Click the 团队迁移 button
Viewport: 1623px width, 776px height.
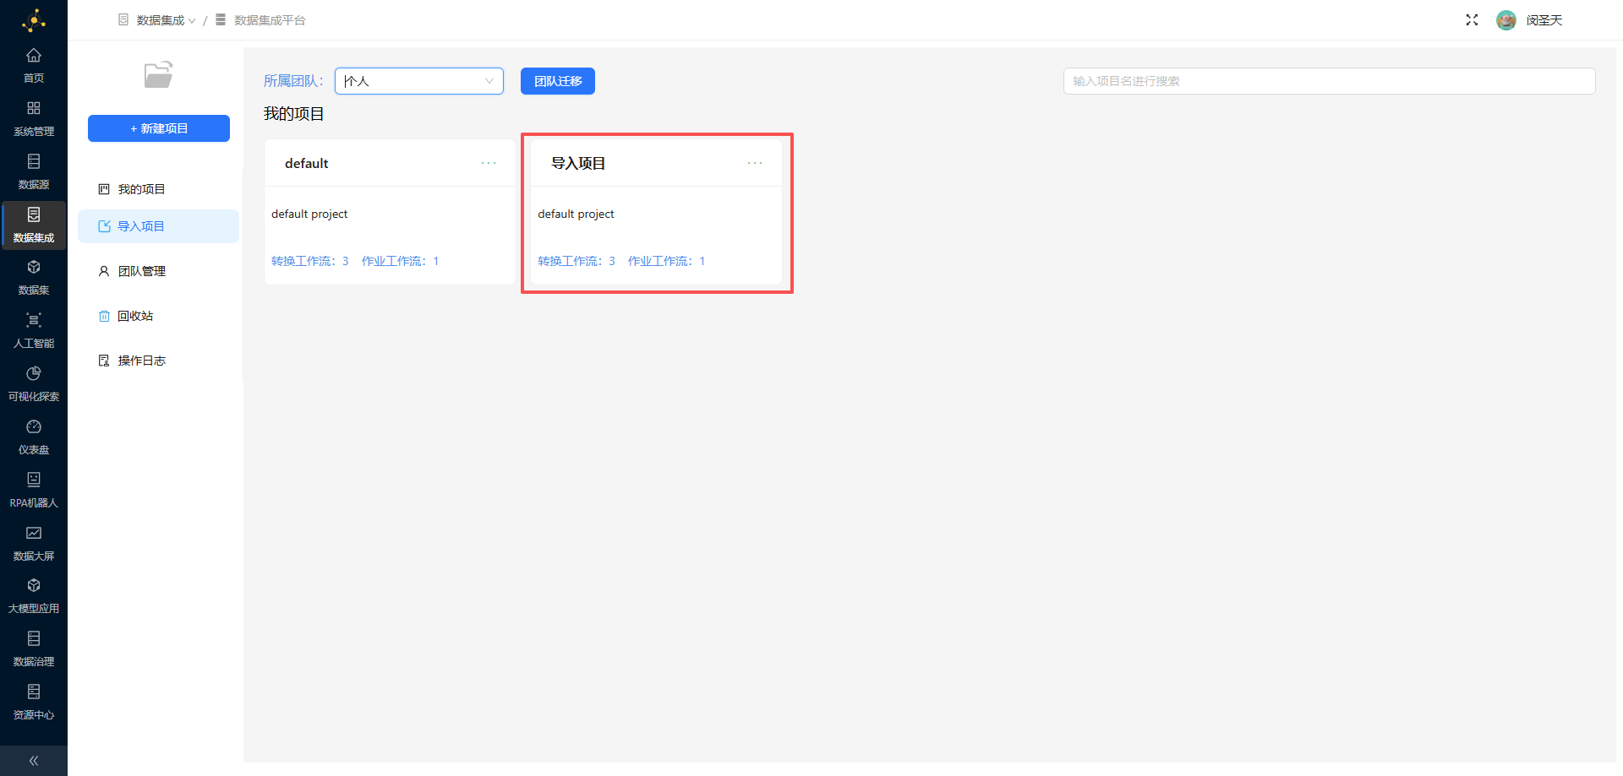(x=558, y=81)
